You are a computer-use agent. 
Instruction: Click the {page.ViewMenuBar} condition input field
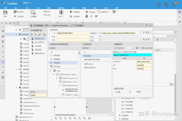coord(73,33)
